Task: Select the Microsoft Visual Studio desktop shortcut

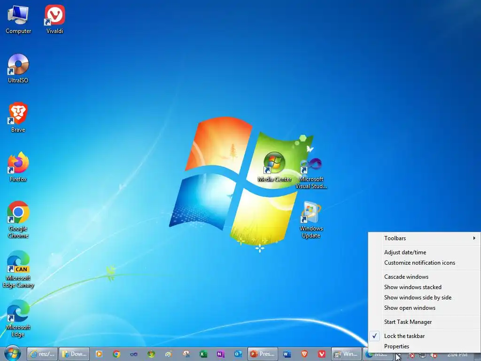Action: [x=311, y=174]
